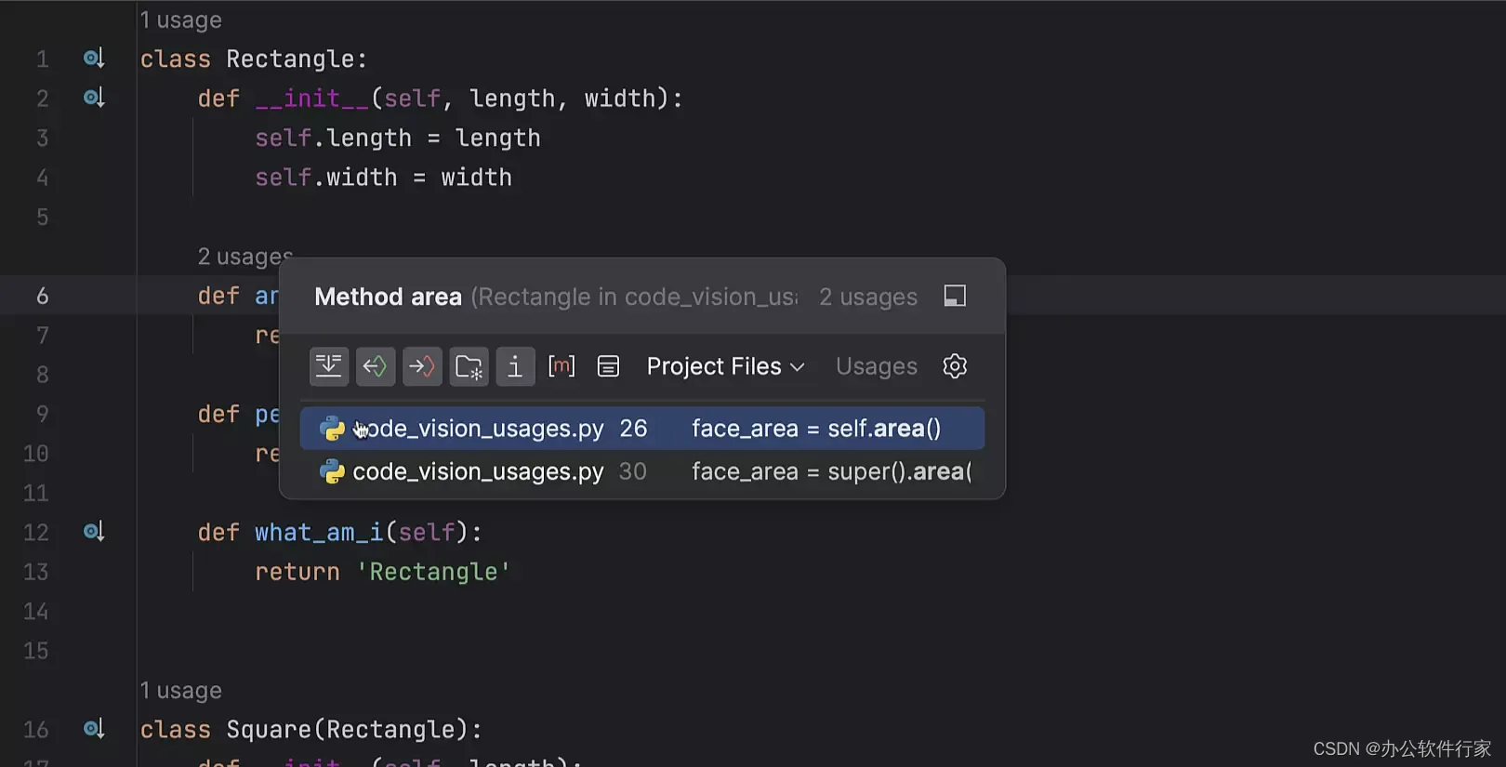
Task: Select usage at line 30 super().area(
Action: pyautogui.click(x=641, y=471)
